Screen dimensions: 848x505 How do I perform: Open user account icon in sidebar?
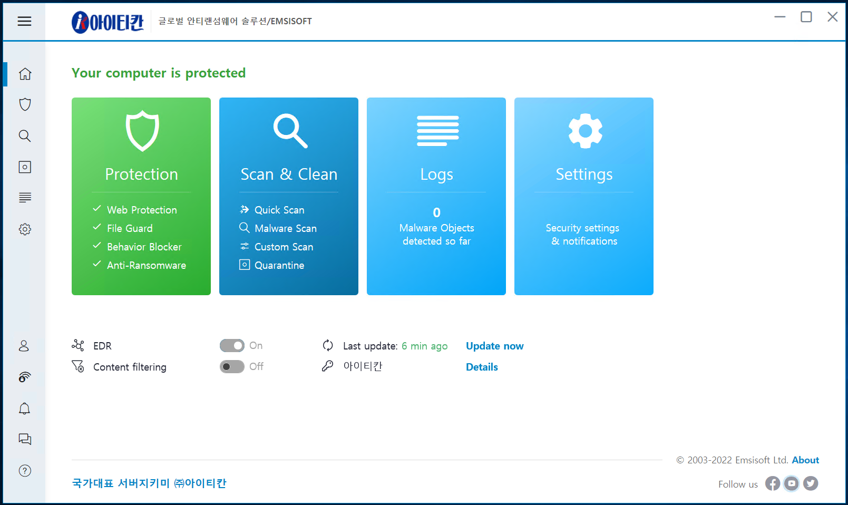point(24,346)
